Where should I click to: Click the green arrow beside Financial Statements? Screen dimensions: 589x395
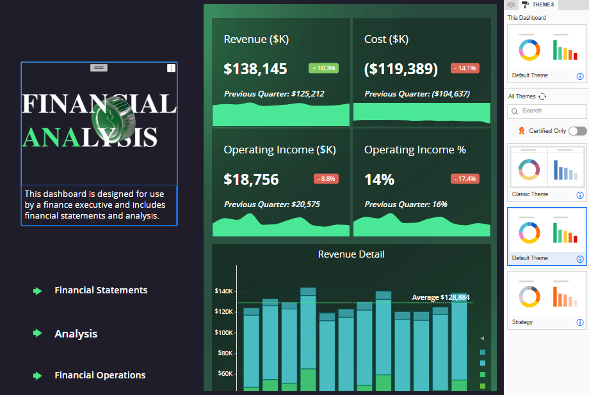[x=38, y=291]
